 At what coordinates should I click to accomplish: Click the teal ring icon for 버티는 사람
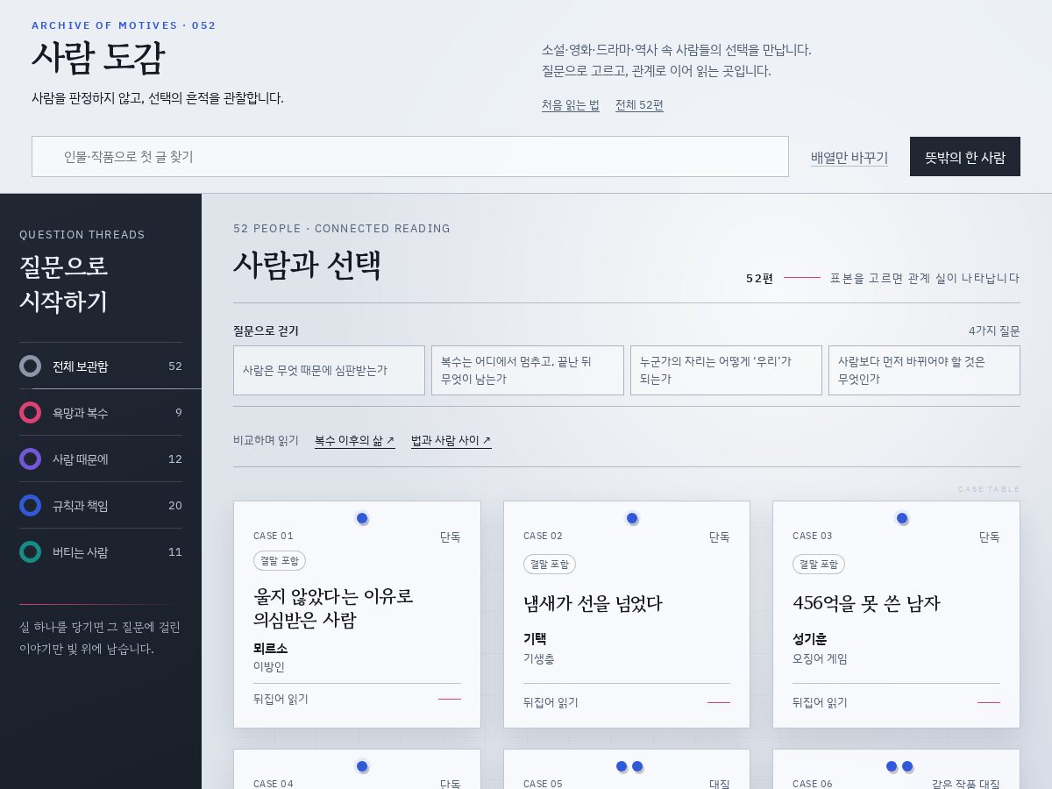(31, 552)
